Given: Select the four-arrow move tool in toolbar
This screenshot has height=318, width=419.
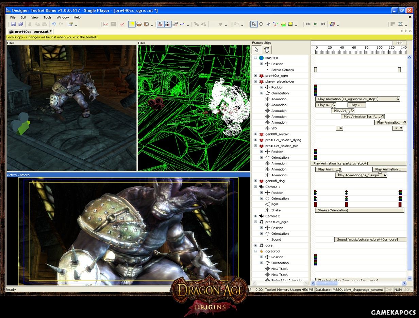Looking at the screenshot, I should click(x=261, y=24).
